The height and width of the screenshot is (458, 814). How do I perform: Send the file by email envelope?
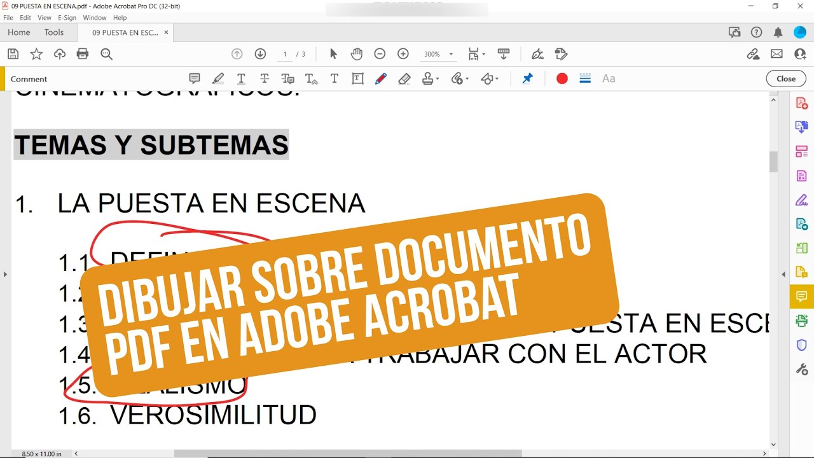776,54
